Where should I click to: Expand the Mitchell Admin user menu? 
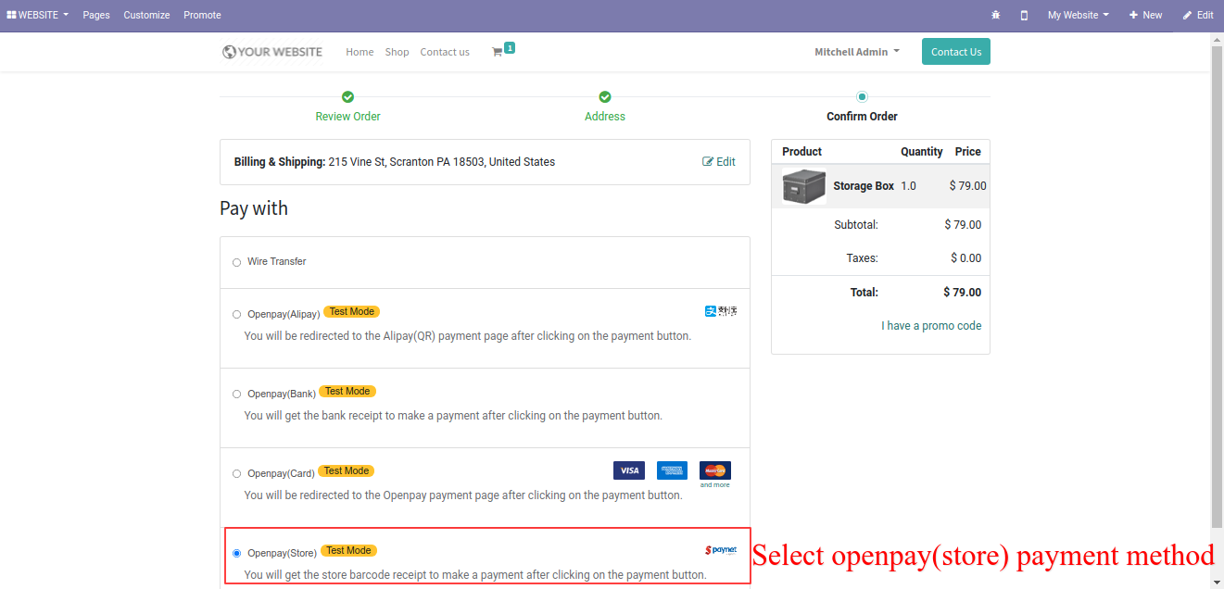(x=857, y=52)
